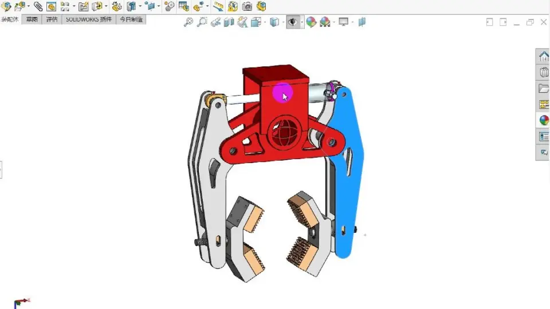Click the Edit Appearance color sphere icon

coord(311,22)
